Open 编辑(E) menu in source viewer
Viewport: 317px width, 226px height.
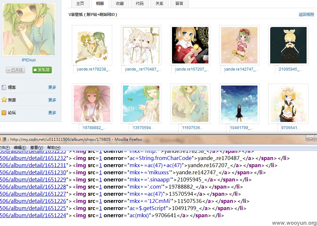pyautogui.click(x=20, y=148)
